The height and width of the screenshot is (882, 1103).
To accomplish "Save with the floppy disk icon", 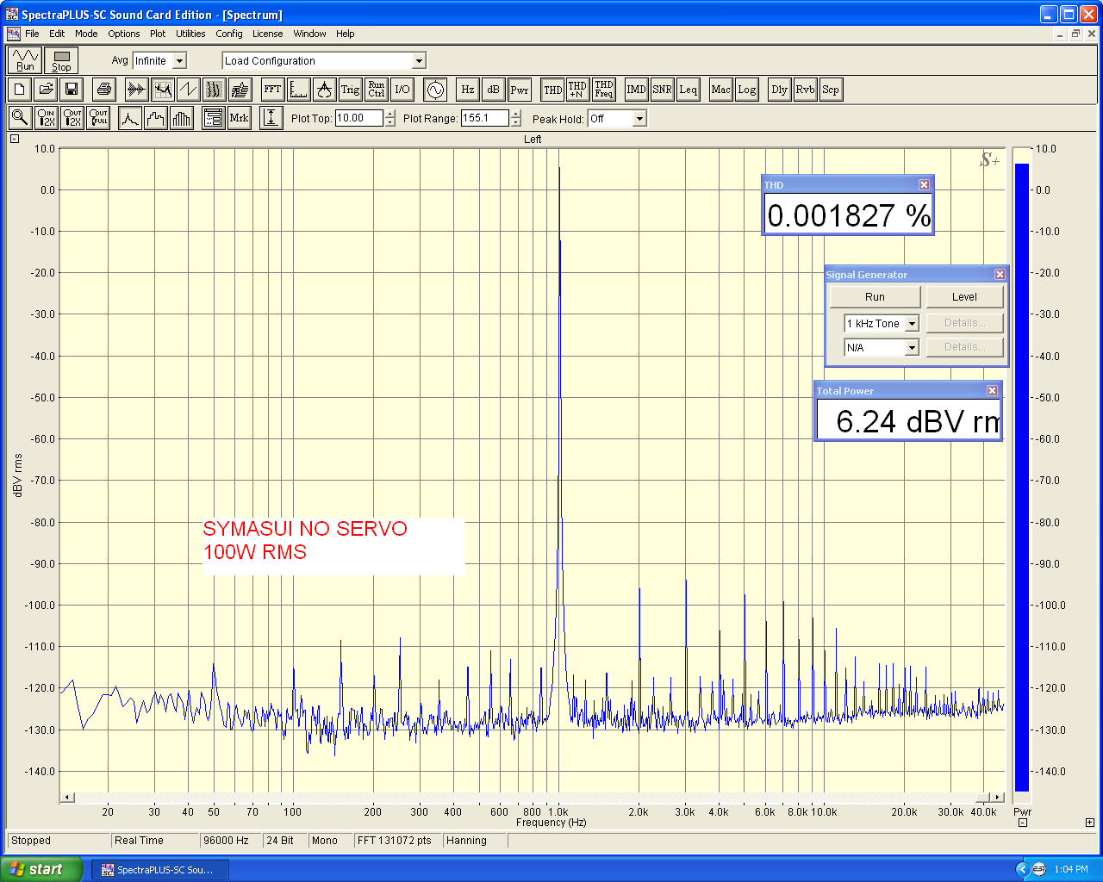I will click(72, 89).
